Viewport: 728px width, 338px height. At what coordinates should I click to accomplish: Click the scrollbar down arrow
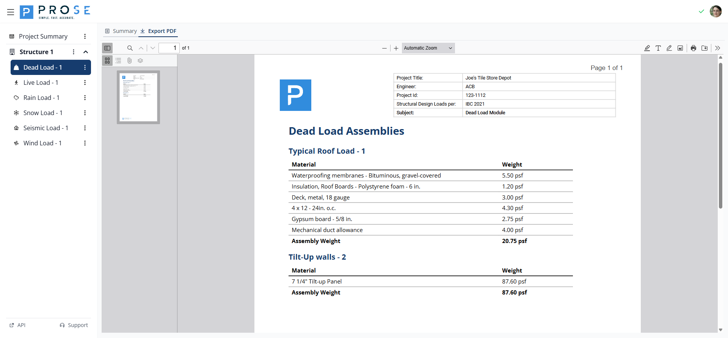click(720, 330)
